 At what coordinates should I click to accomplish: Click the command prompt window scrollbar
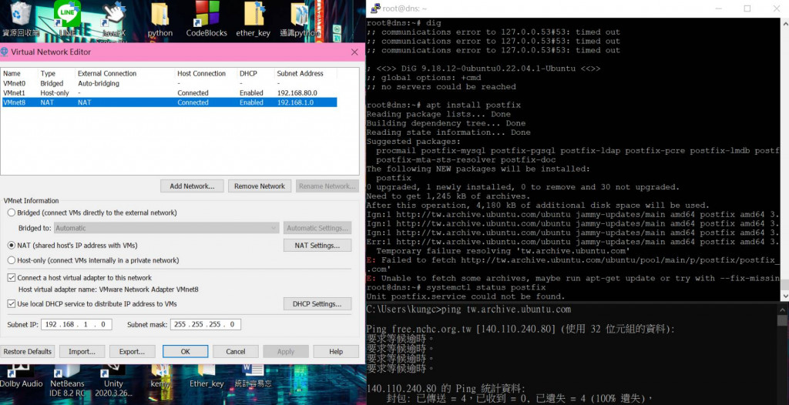tap(782, 353)
